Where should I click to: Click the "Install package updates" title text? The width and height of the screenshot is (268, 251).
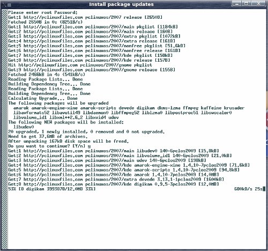coord(121,4)
